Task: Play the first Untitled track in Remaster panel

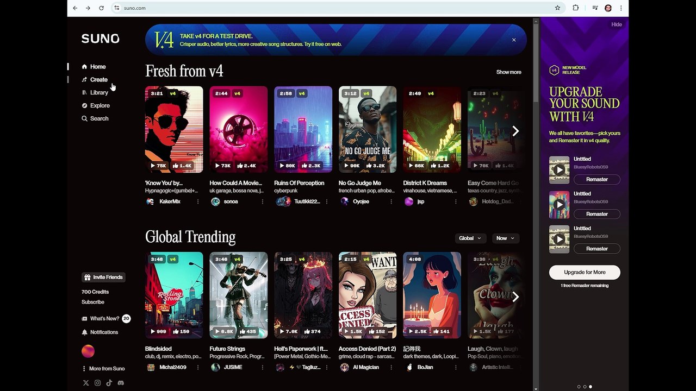Action: click(559, 170)
